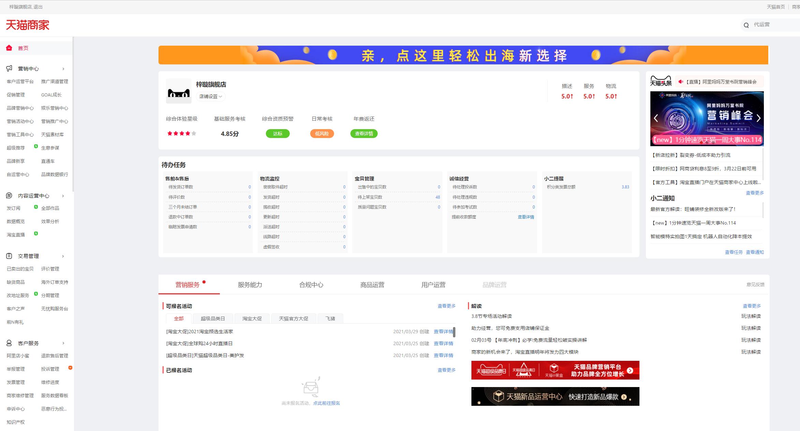Go to next slide in 营销峰会 carousel
Image resolution: width=800 pixels, height=431 pixels.
point(758,118)
